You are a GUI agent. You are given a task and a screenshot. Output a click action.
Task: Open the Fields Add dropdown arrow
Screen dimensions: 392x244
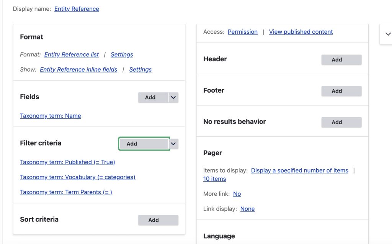click(173, 98)
